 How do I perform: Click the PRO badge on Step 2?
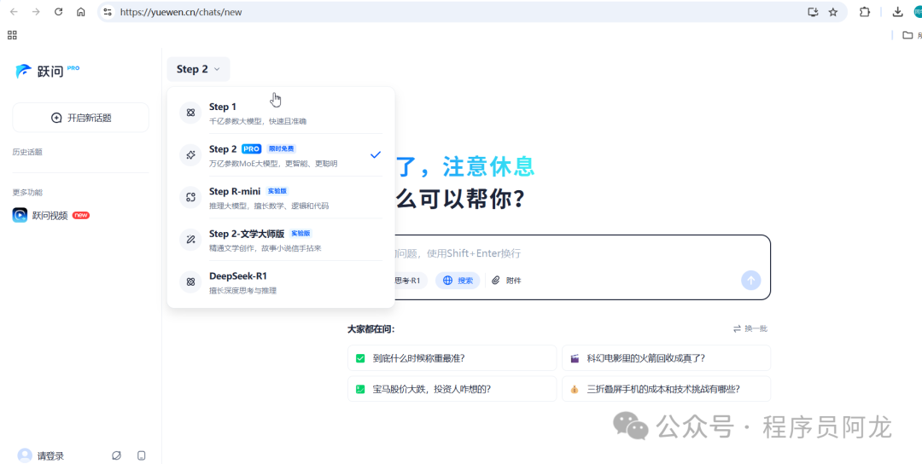tap(252, 149)
